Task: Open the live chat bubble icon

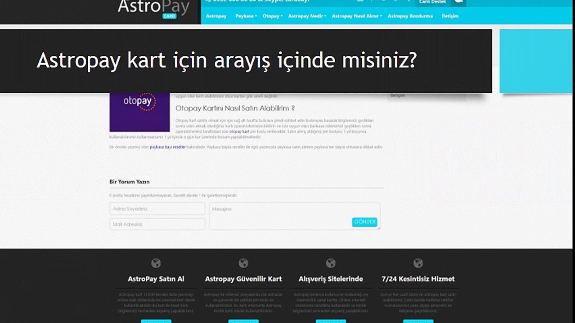Action: 458,2
